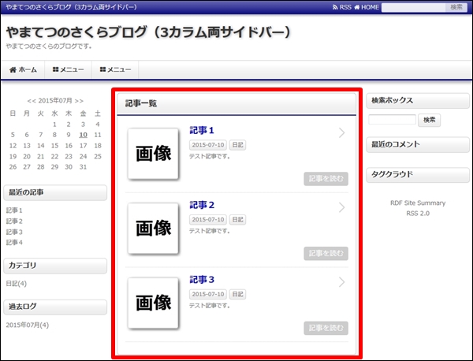Open the RSS 2.0 link
Screen dimensions: 473x361
click(x=418, y=214)
